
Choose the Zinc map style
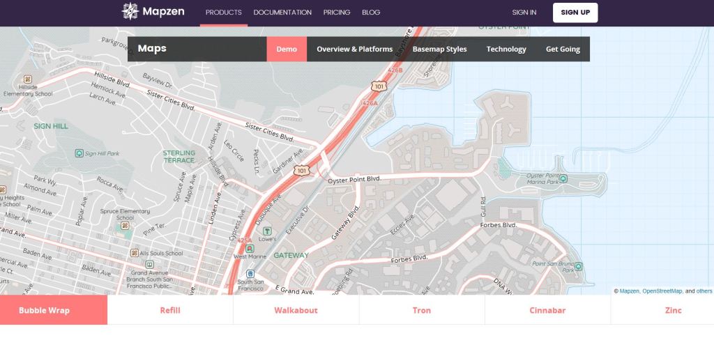click(x=662, y=310)
